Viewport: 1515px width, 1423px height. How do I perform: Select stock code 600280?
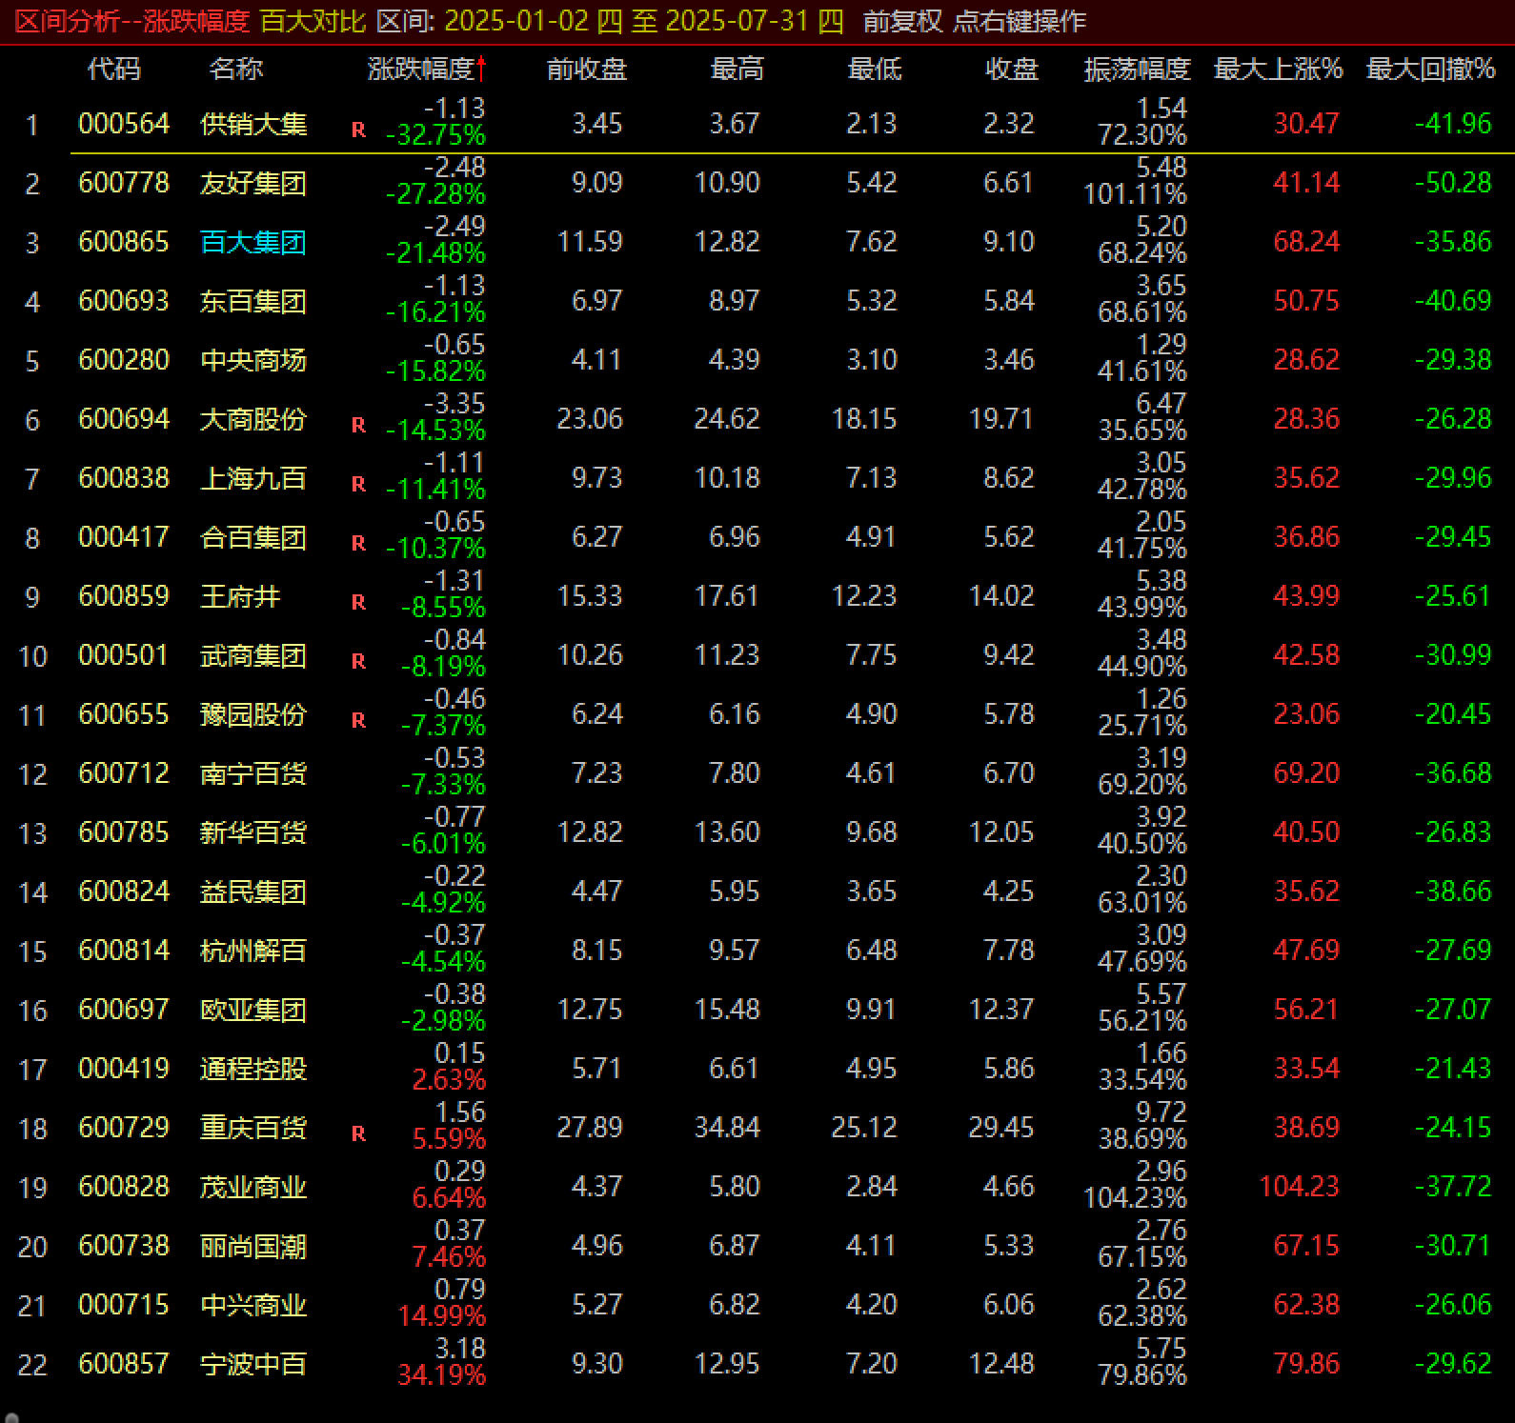[124, 360]
